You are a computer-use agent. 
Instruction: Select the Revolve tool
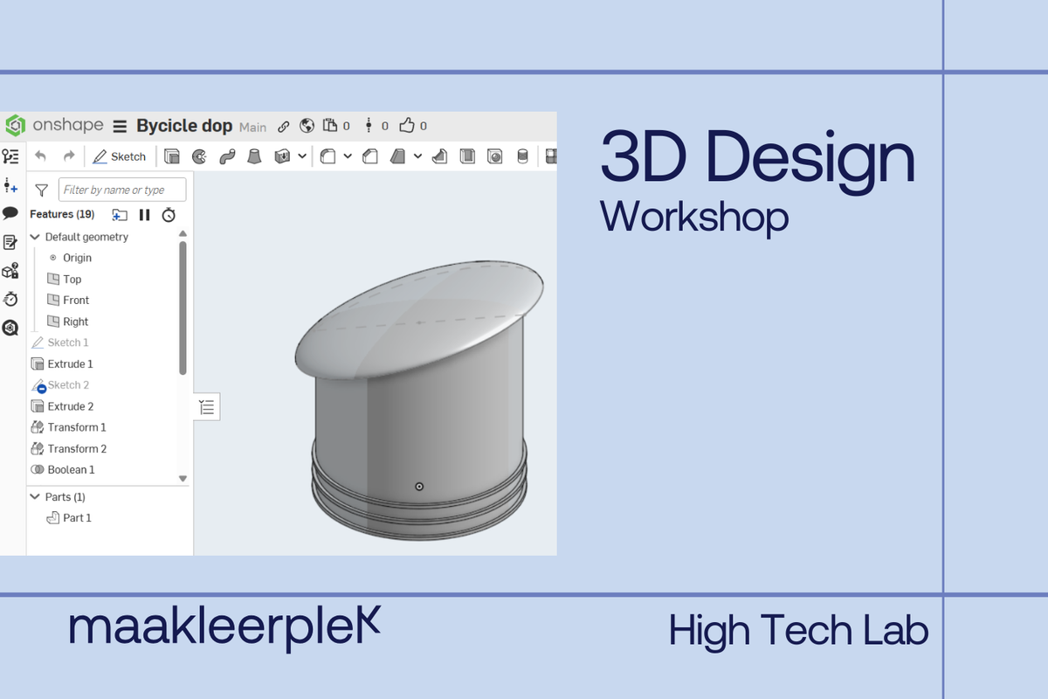point(199,156)
